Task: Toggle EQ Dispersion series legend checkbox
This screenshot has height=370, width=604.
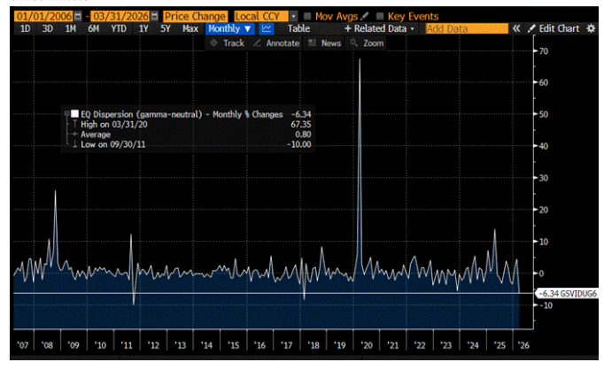Action: 75,114
